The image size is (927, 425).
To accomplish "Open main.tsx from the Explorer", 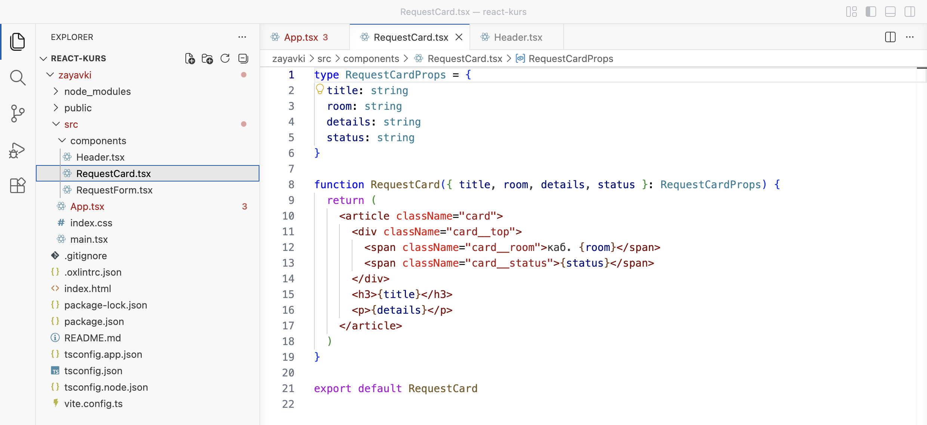I will [148, 239].
